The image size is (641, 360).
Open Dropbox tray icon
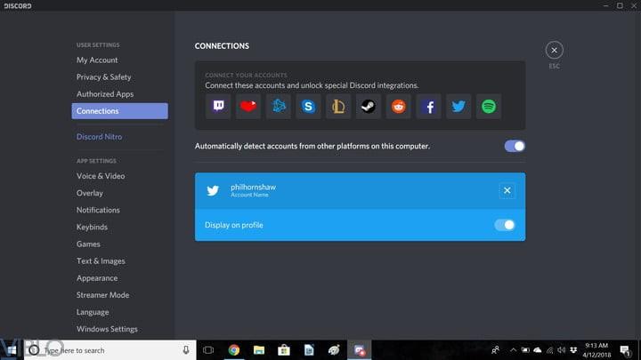pos(573,350)
